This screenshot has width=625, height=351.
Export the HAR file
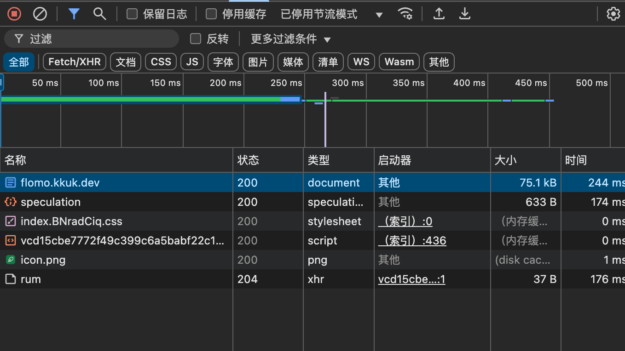[x=464, y=14]
